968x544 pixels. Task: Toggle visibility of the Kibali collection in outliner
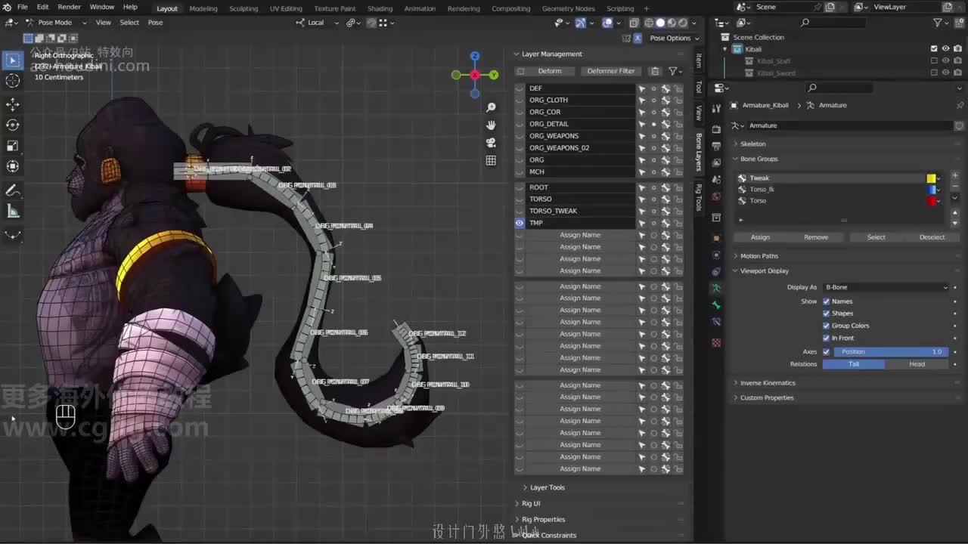point(945,49)
